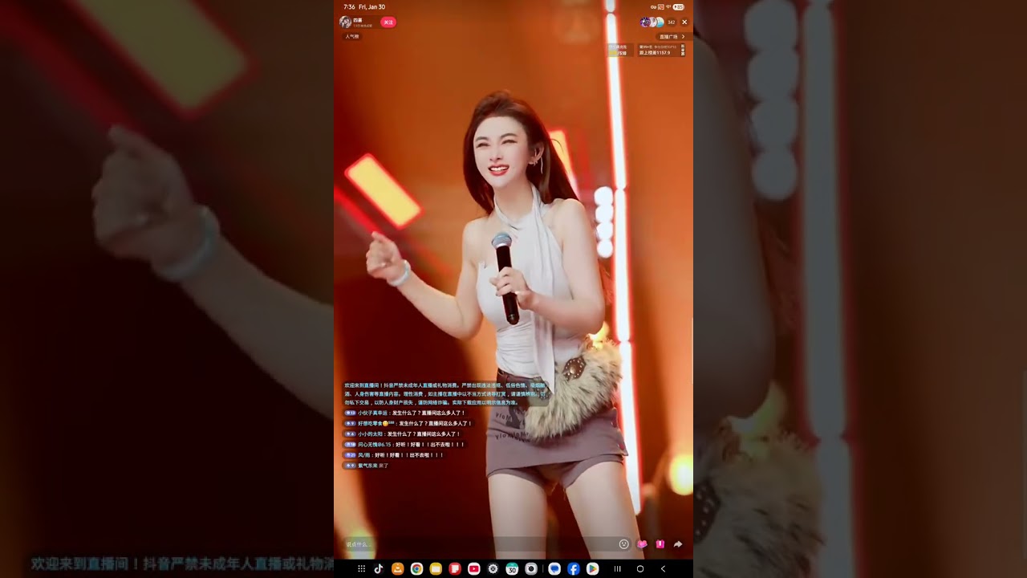Tap the 欢迎来到直播间 welcome notice
This screenshot has width=1027, height=578.
point(445,393)
